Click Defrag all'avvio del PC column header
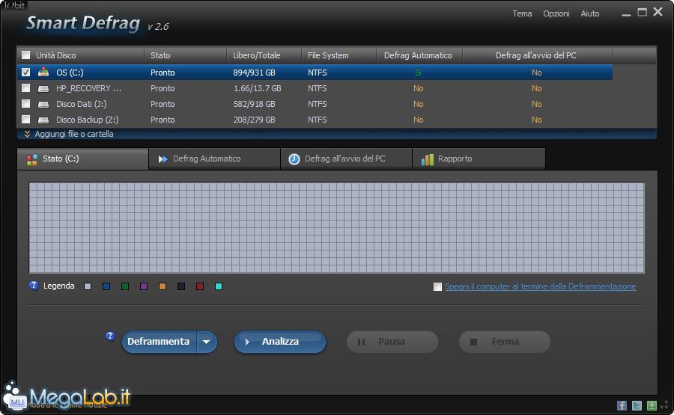The height and width of the screenshot is (415, 674). (x=538, y=55)
